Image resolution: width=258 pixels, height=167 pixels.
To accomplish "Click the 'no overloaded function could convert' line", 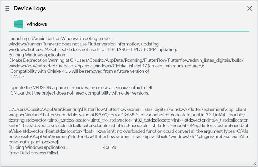I will [x=128, y=131].
